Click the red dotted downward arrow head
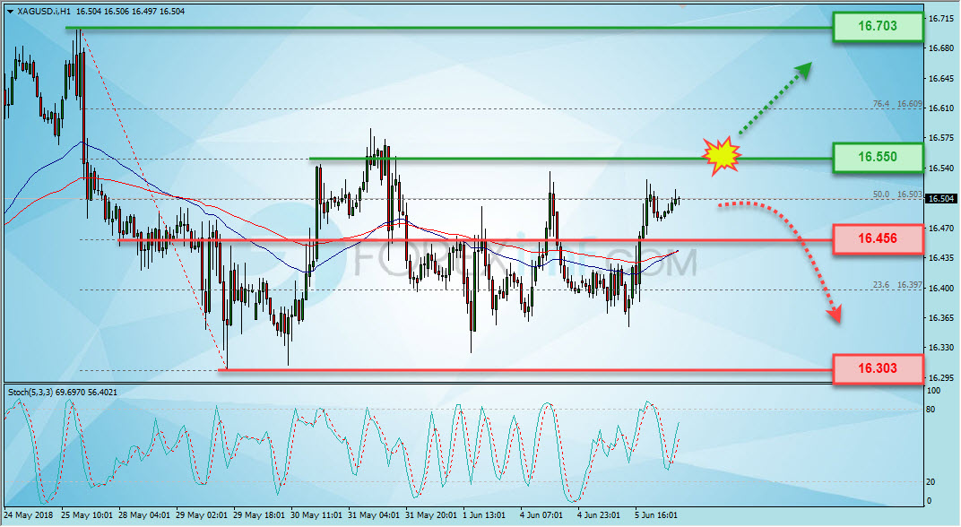 [x=834, y=314]
